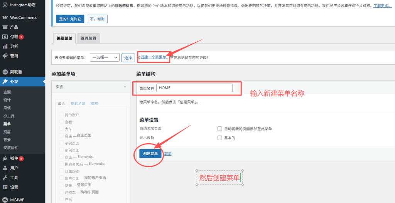Open 设计 under 外观 submenu
The image size is (395, 203).
7,100
